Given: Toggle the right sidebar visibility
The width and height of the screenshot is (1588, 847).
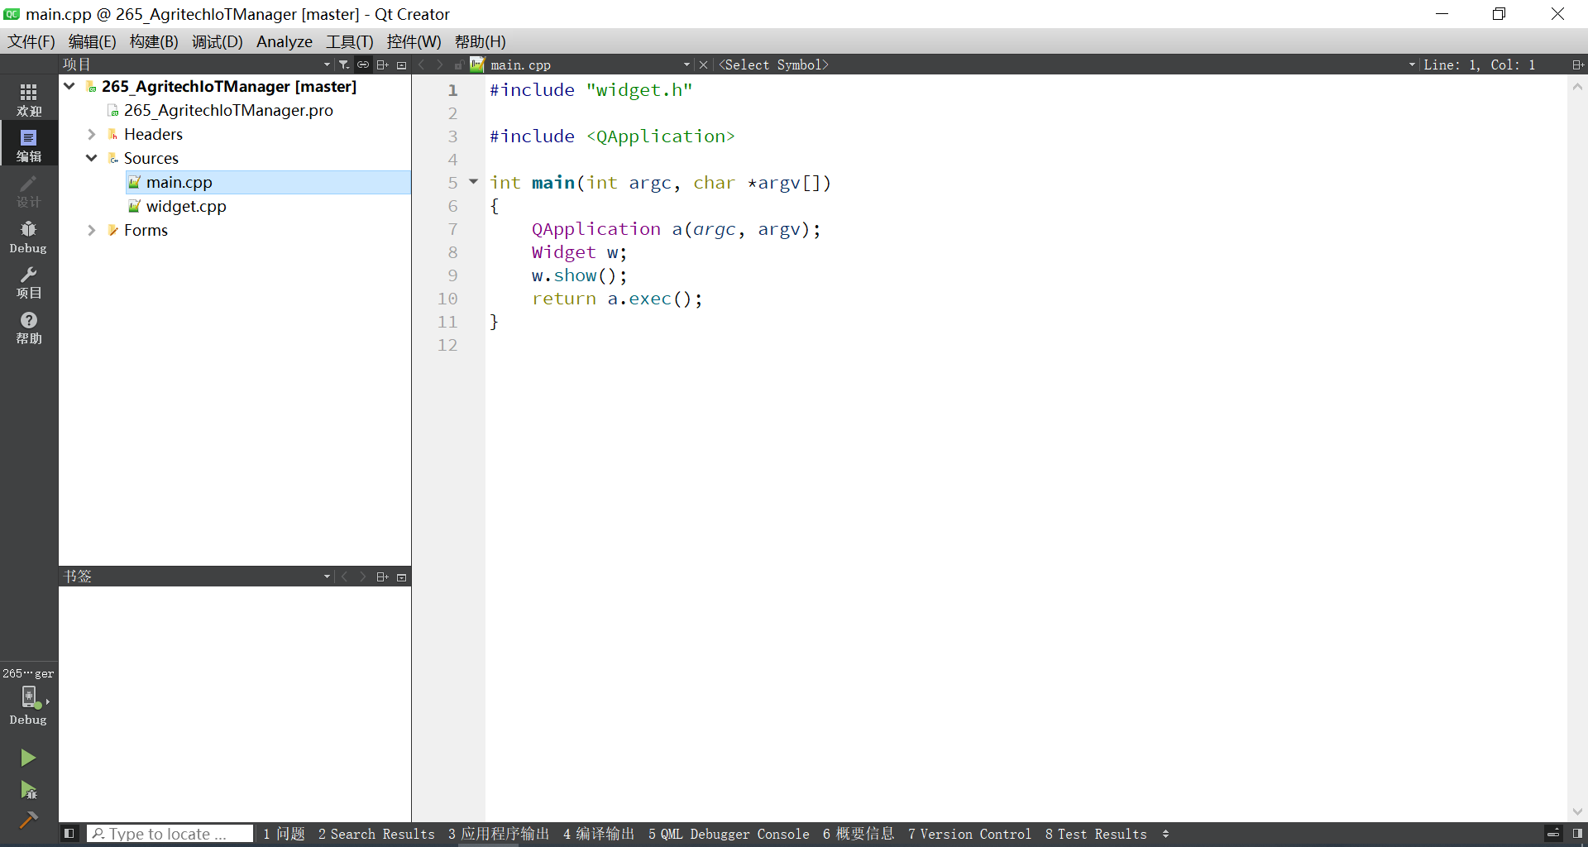Looking at the screenshot, I should click(x=1577, y=834).
